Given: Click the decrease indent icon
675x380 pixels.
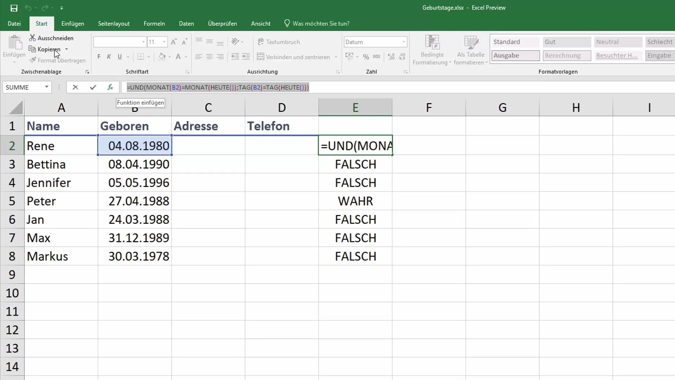Looking at the screenshot, I should click(x=235, y=57).
